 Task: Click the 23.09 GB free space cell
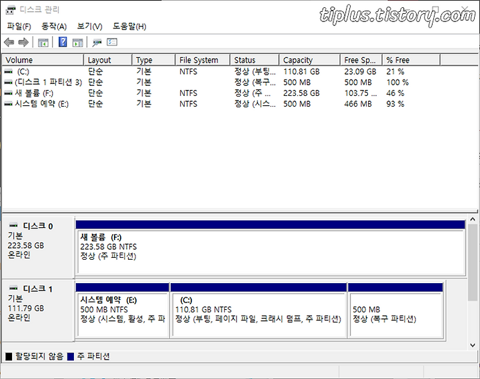360,71
